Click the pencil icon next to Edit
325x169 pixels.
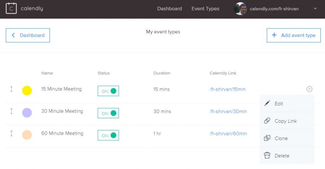[267, 103]
